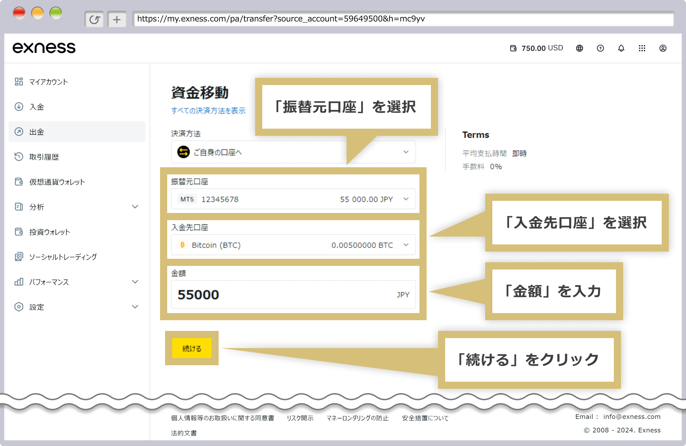Reload the page with browser refresh button
Image resolution: width=686 pixels, height=446 pixels.
point(94,19)
